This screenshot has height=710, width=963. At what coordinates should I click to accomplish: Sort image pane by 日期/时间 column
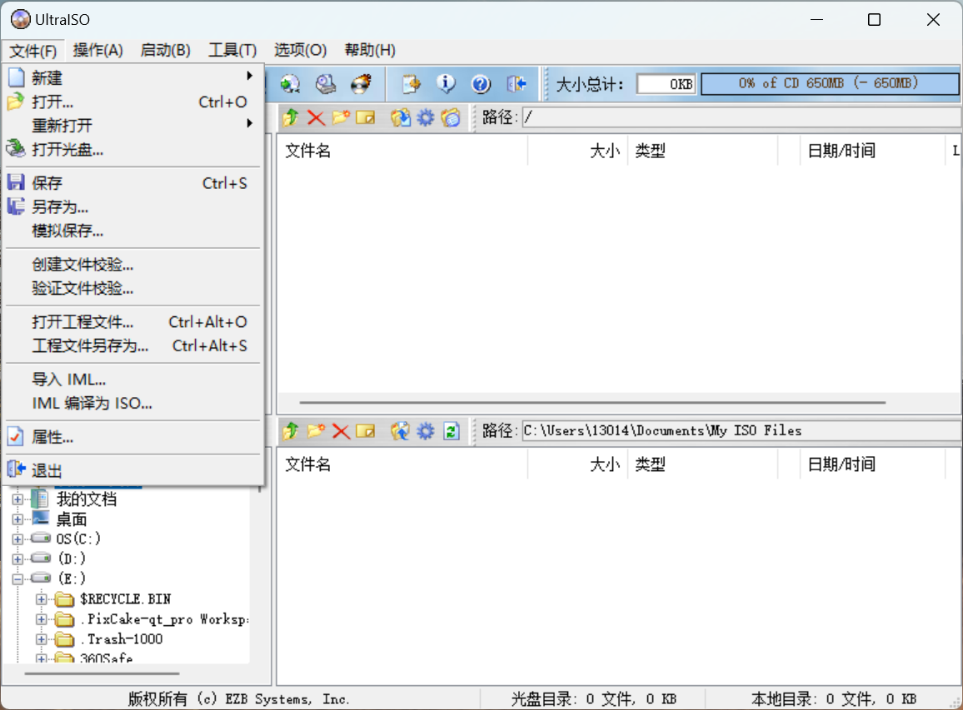(872, 151)
